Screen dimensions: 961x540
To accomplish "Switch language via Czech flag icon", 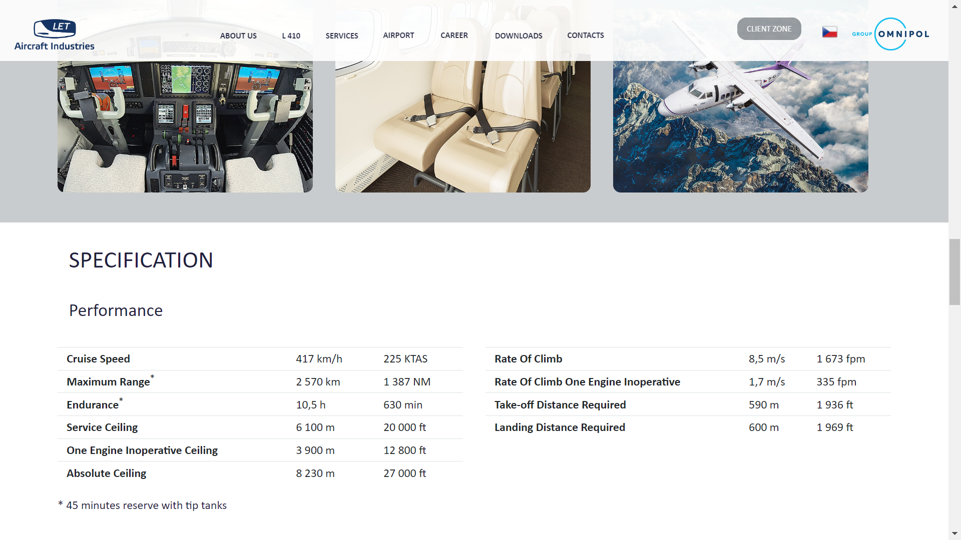I will tap(829, 32).
